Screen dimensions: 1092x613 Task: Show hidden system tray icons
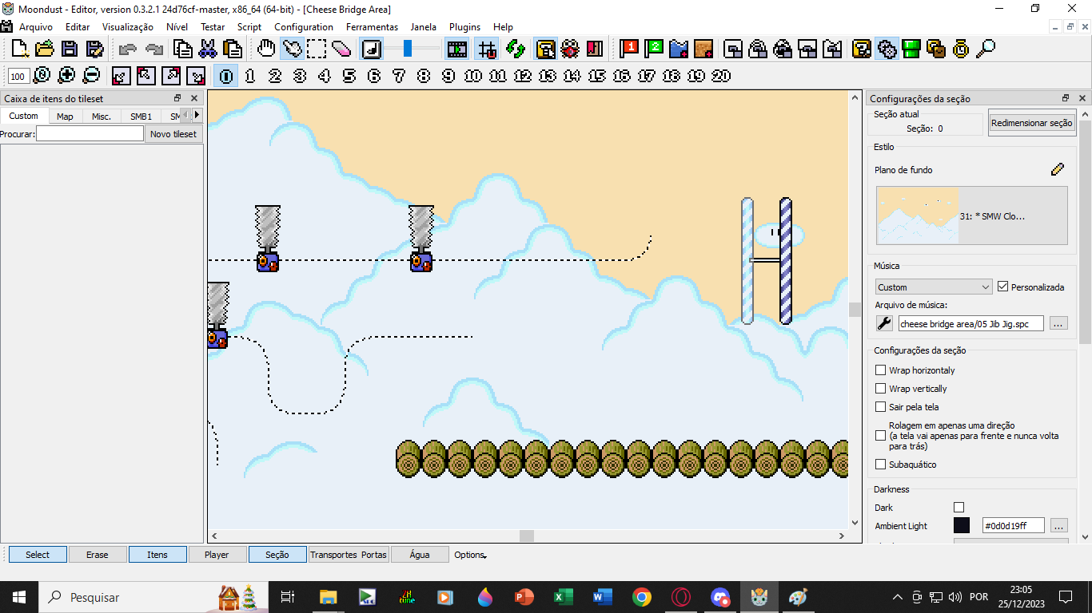coord(897,597)
